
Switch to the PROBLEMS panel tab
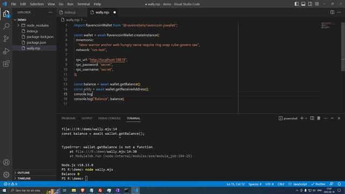(68, 119)
